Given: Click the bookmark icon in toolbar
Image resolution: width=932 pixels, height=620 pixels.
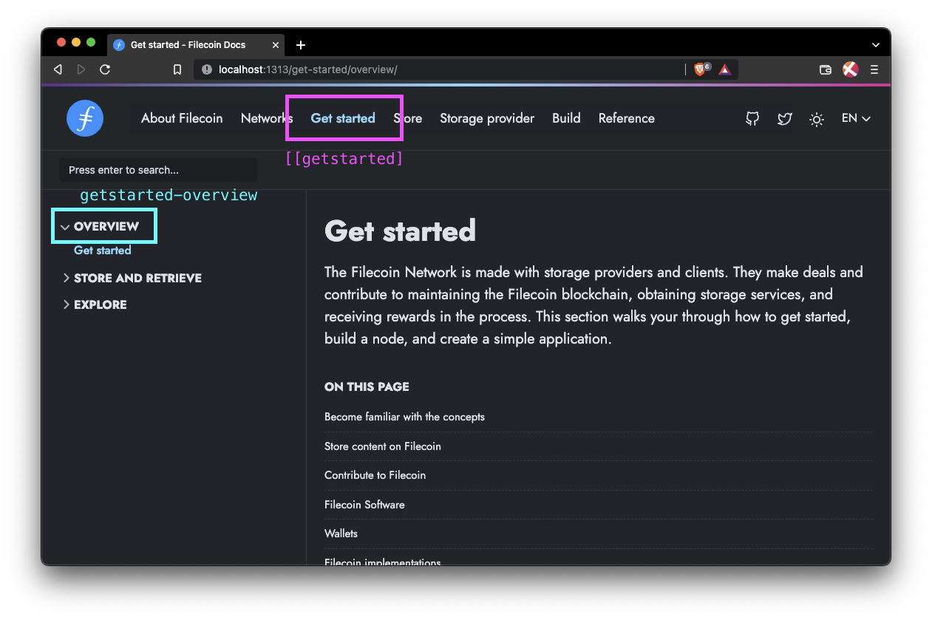Looking at the screenshot, I should tap(177, 69).
